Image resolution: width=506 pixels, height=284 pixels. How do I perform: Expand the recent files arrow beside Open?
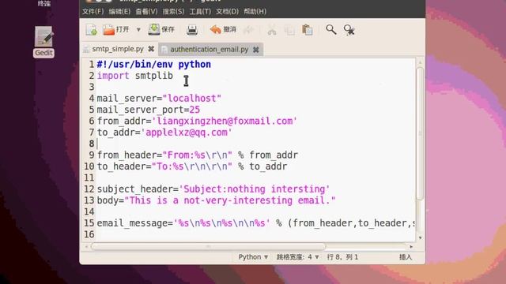138,30
